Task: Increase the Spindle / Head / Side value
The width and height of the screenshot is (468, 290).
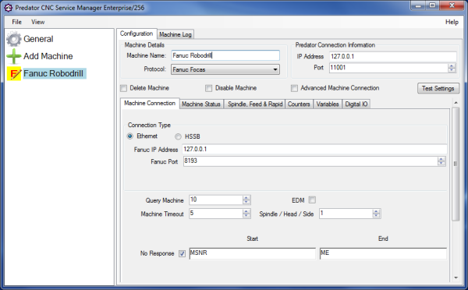Action: pos(376,211)
